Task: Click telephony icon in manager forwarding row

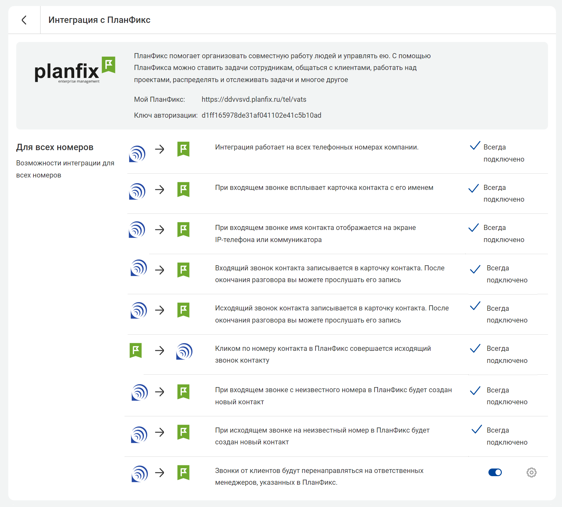Action: (x=140, y=474)
